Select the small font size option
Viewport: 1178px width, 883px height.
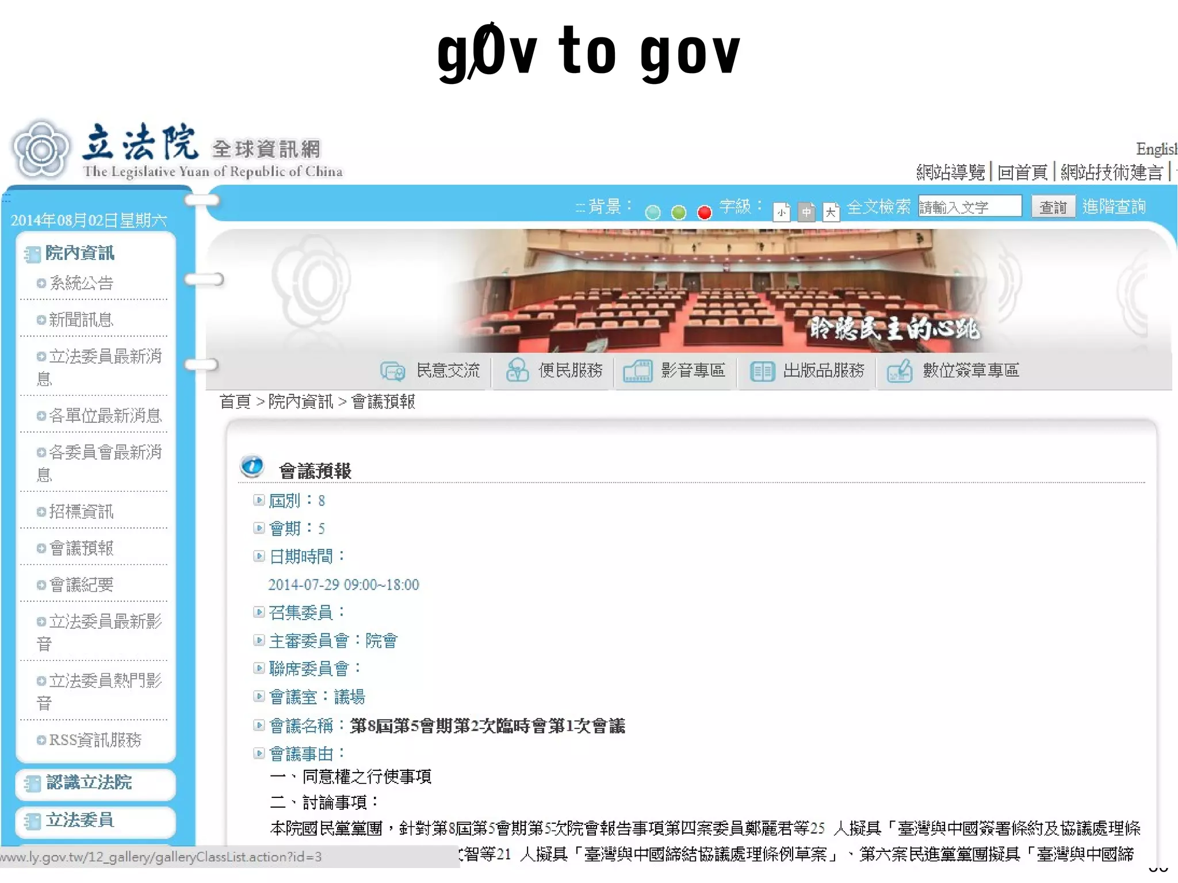coord(781,212)
